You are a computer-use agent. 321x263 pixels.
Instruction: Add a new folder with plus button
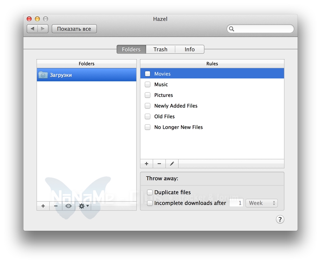tap(43, 206)
